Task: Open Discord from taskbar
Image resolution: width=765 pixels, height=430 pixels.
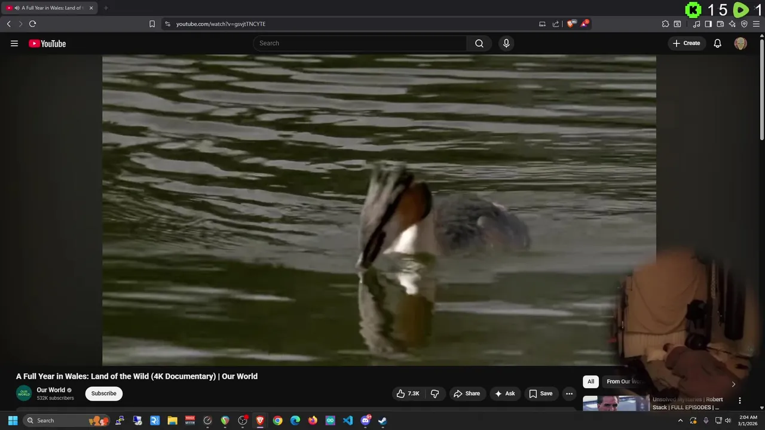Action: click(365, 420)
